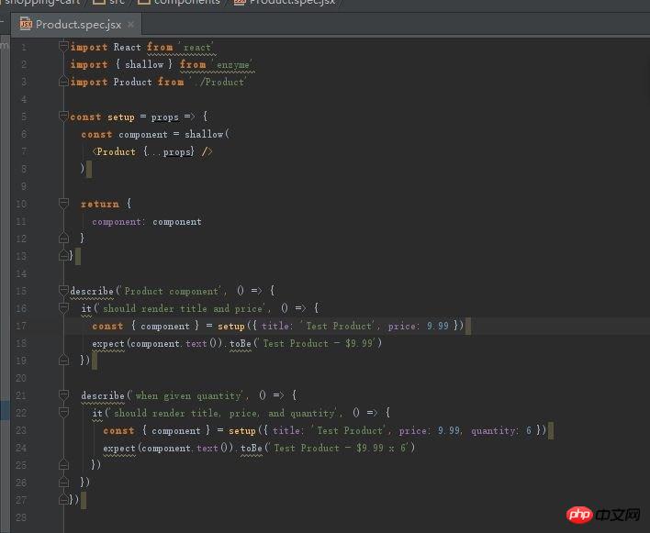Viewport: 650px width, 533px height.
Task: Click fold end marker at line 13
Action: tap(63, 255)
